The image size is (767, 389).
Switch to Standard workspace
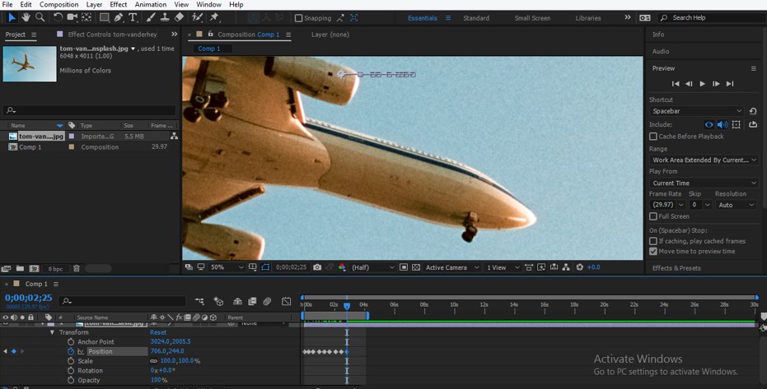point(476,18)
